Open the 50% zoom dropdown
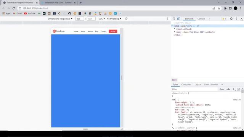244x137 pixels. click(x=101, y=19)
